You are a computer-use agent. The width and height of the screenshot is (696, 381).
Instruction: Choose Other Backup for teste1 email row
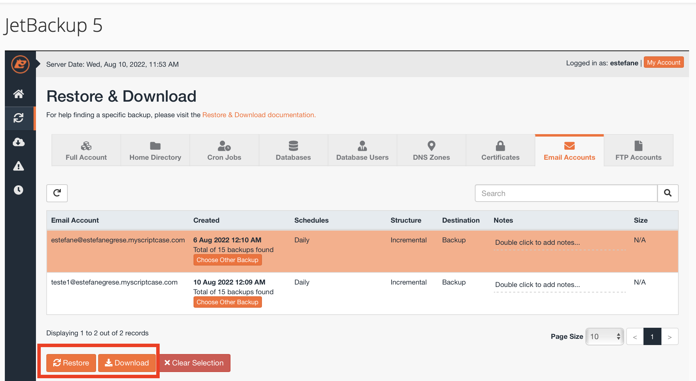coord(227,302)
